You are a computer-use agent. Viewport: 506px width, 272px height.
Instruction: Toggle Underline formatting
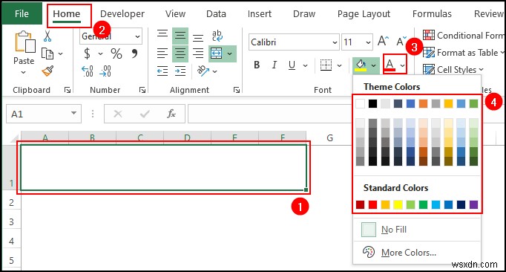point(292,65)
